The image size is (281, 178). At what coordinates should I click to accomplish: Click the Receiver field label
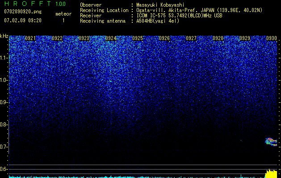pyautogui.click(x=91, y=16)
